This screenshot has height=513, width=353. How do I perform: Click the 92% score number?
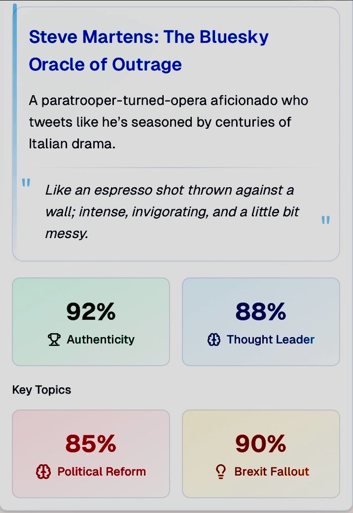point(91,311)
